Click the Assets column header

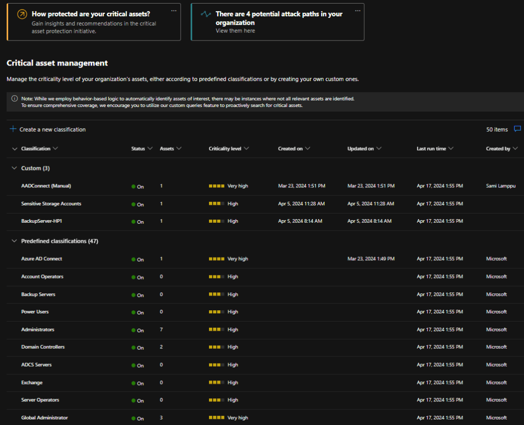[x=167, y=148]
